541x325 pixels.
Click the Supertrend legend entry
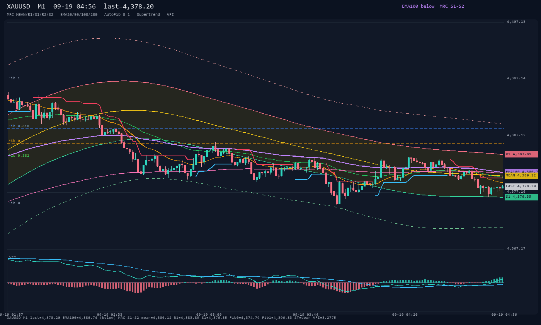(148, 14)
